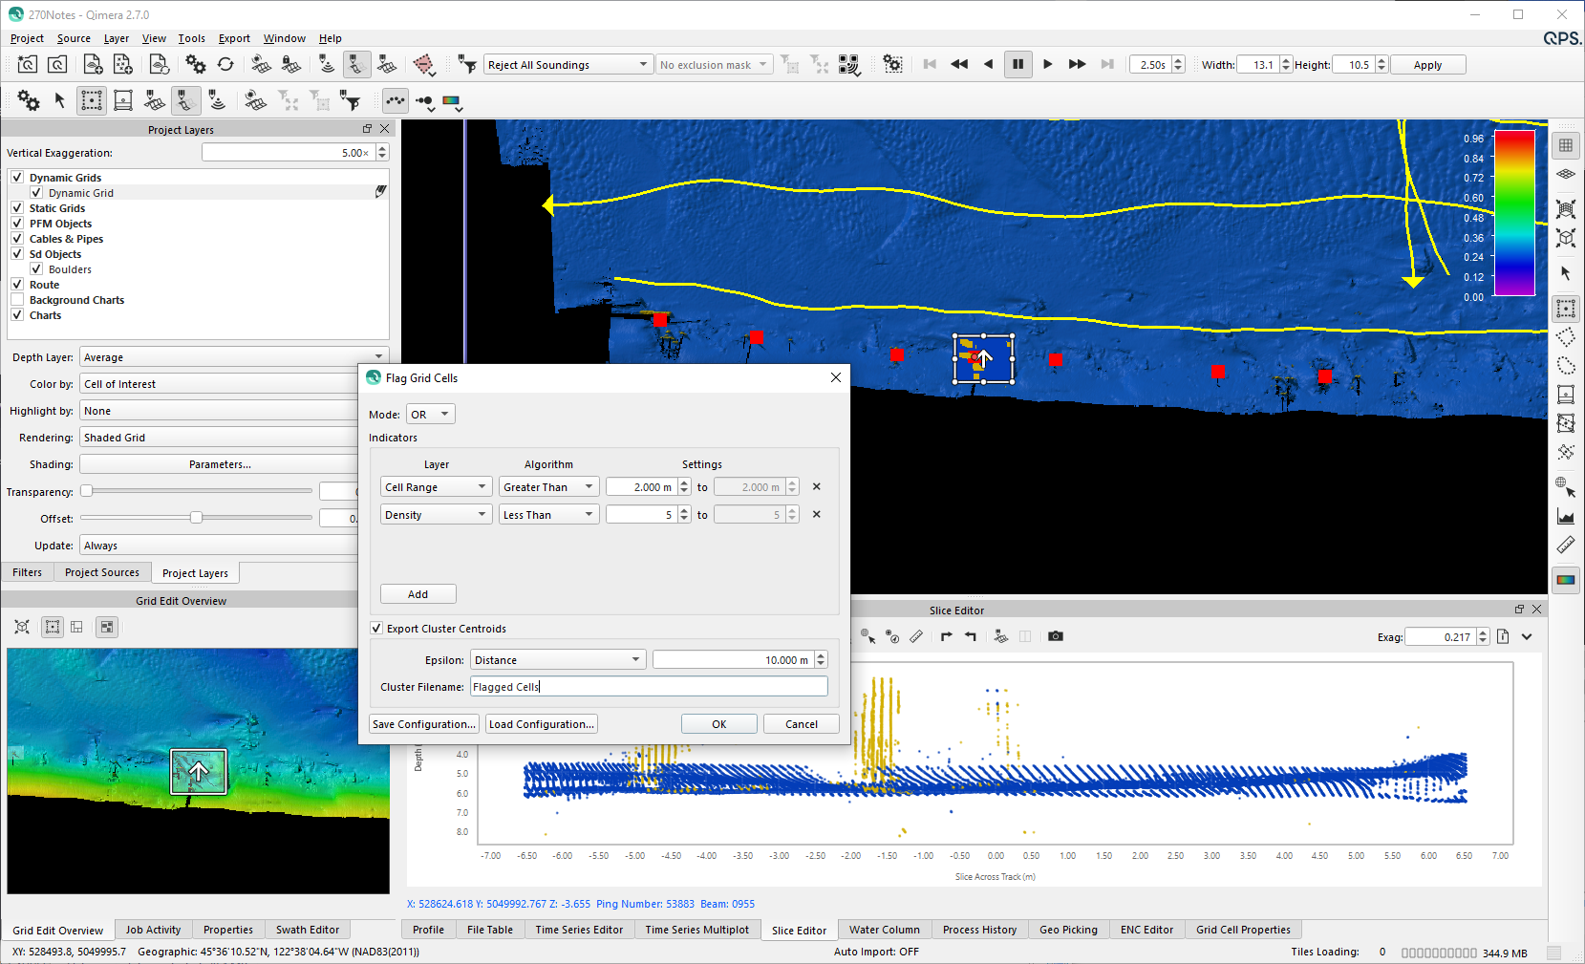Click the Offset slider handle
The width and height of the screenshot is (1585, 964).
tap(196, 518)
